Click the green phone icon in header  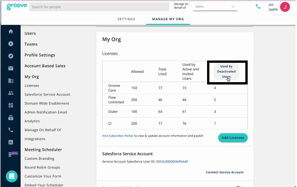[x=258, y=7]
